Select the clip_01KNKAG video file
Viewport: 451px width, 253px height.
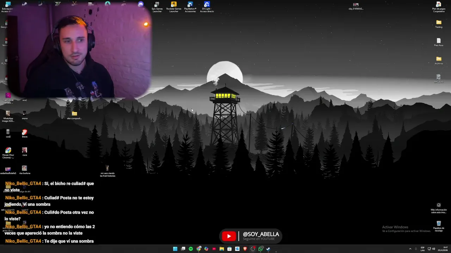[356, 6]
